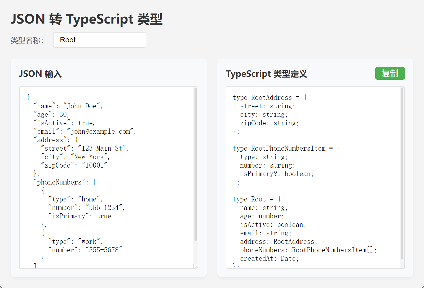Click the "phoneNumbers" array opening line
Screen dimensions: 424x288
point(65,182)
